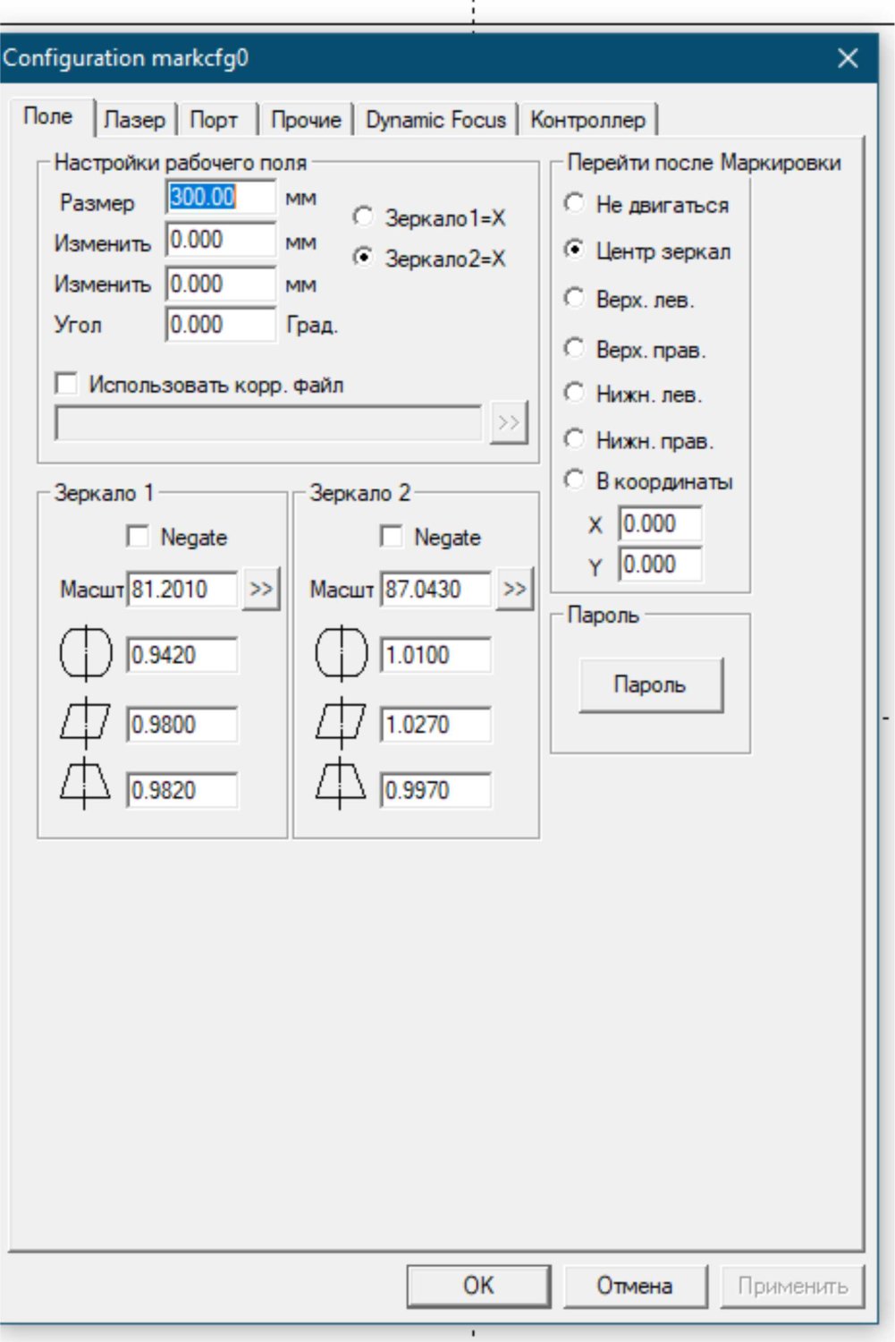Switch to the Лазер tab

tap(134, 120)
